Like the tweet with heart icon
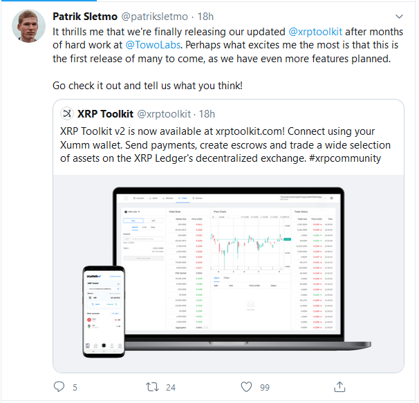Image resolution: width=419 pixels, height=403 pixels. 246,386
